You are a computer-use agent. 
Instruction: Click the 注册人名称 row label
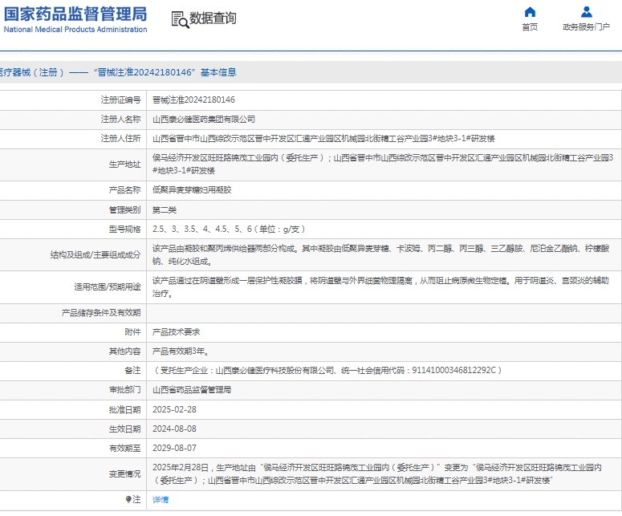click(x=120, y=120)
